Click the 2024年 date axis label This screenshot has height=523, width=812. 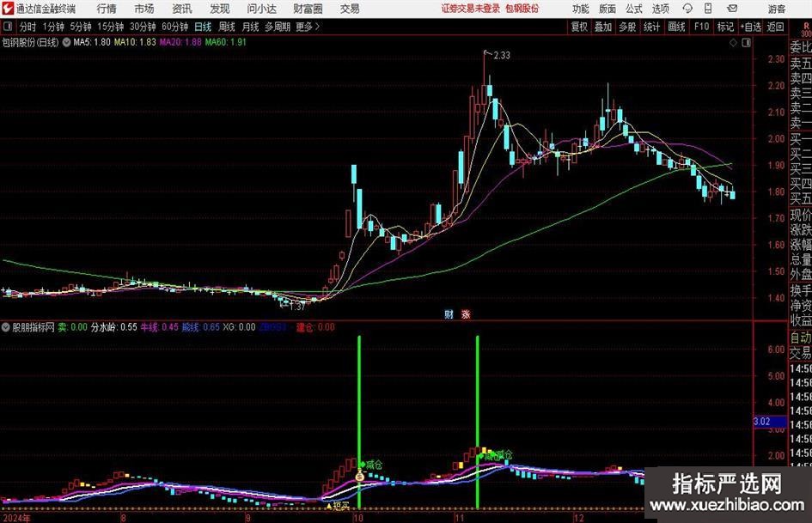(x=16, y=518)
